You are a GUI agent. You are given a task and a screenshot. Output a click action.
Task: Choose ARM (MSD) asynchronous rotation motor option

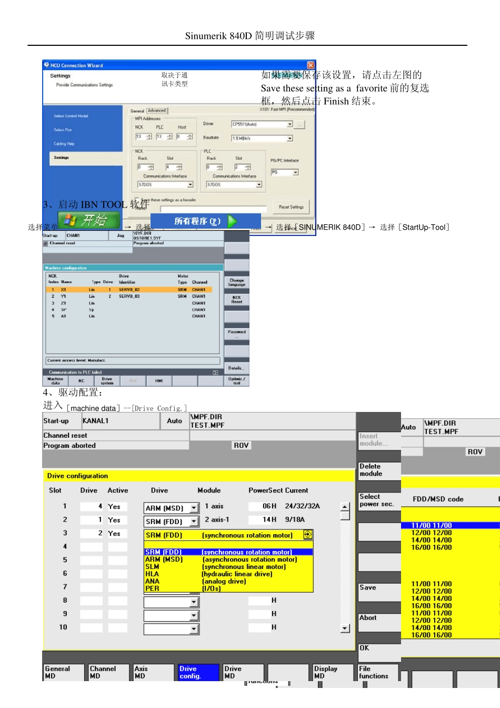228,559
